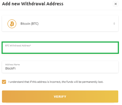The image size is (122, 105).
Task: Uncheck the funds permanently lost acknowledgment checkbox
Action: point(4,82)
